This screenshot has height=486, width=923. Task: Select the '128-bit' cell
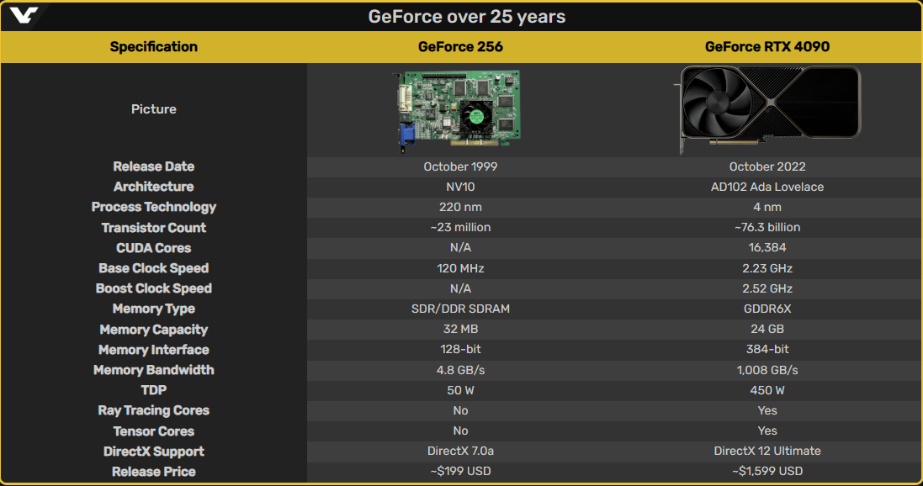point(460,350)
